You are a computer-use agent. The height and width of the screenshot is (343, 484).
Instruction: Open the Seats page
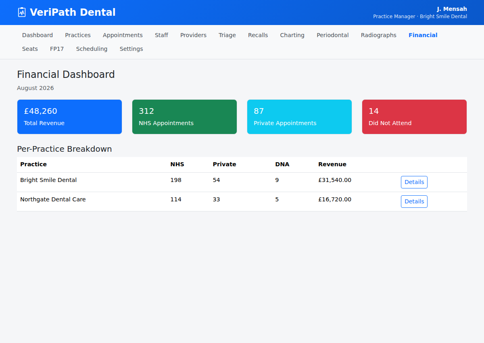pyautogui.click(x=30, y=49)
